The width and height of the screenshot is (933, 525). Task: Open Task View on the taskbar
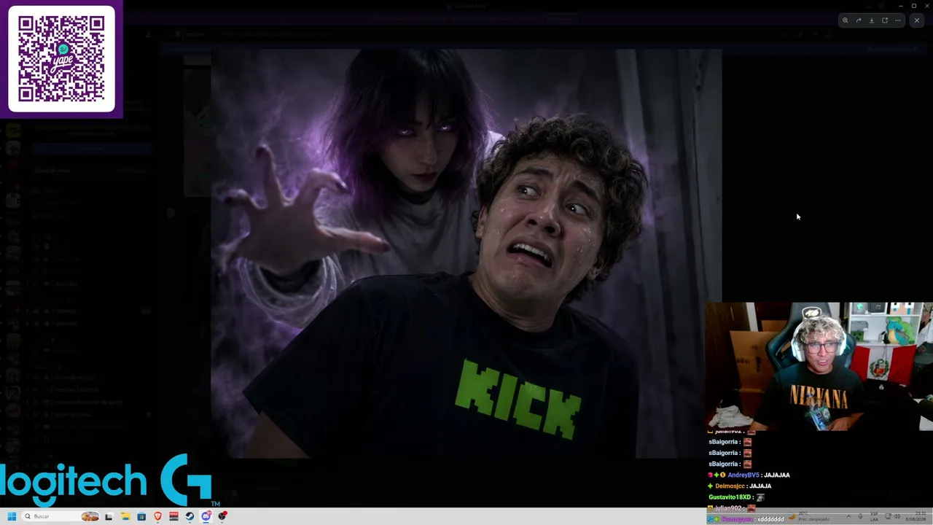point(109,516)
